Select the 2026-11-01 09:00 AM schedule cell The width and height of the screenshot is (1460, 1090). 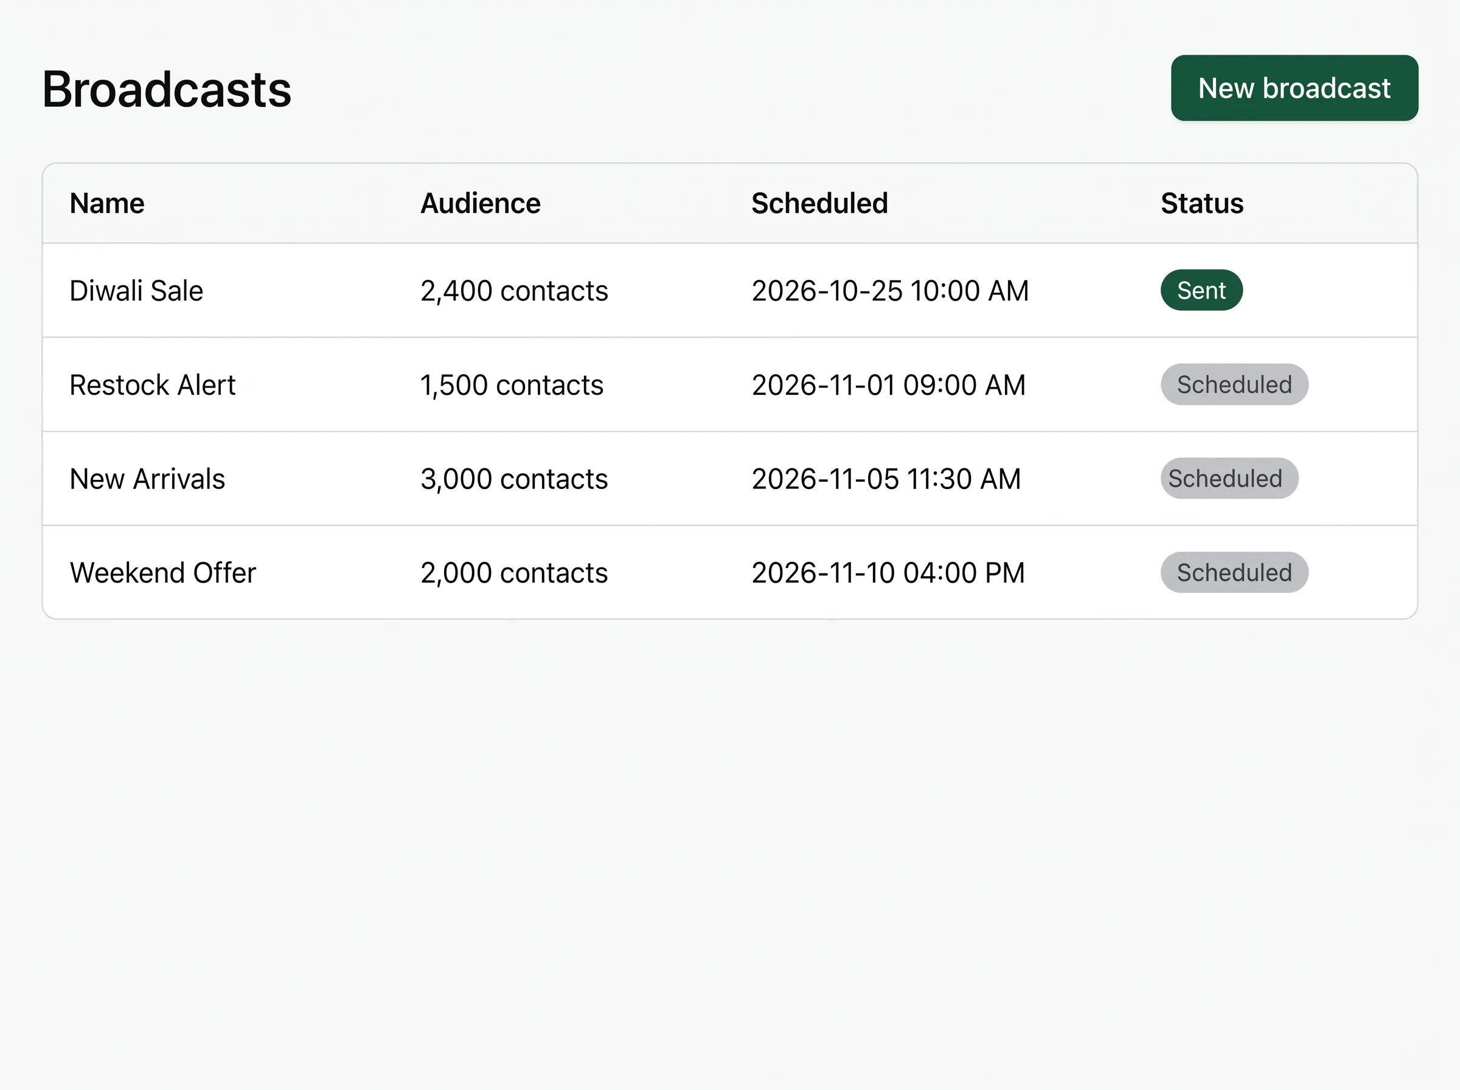(889, 384)
